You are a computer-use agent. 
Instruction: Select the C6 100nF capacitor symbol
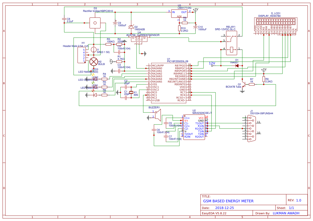tap(154, 130)
